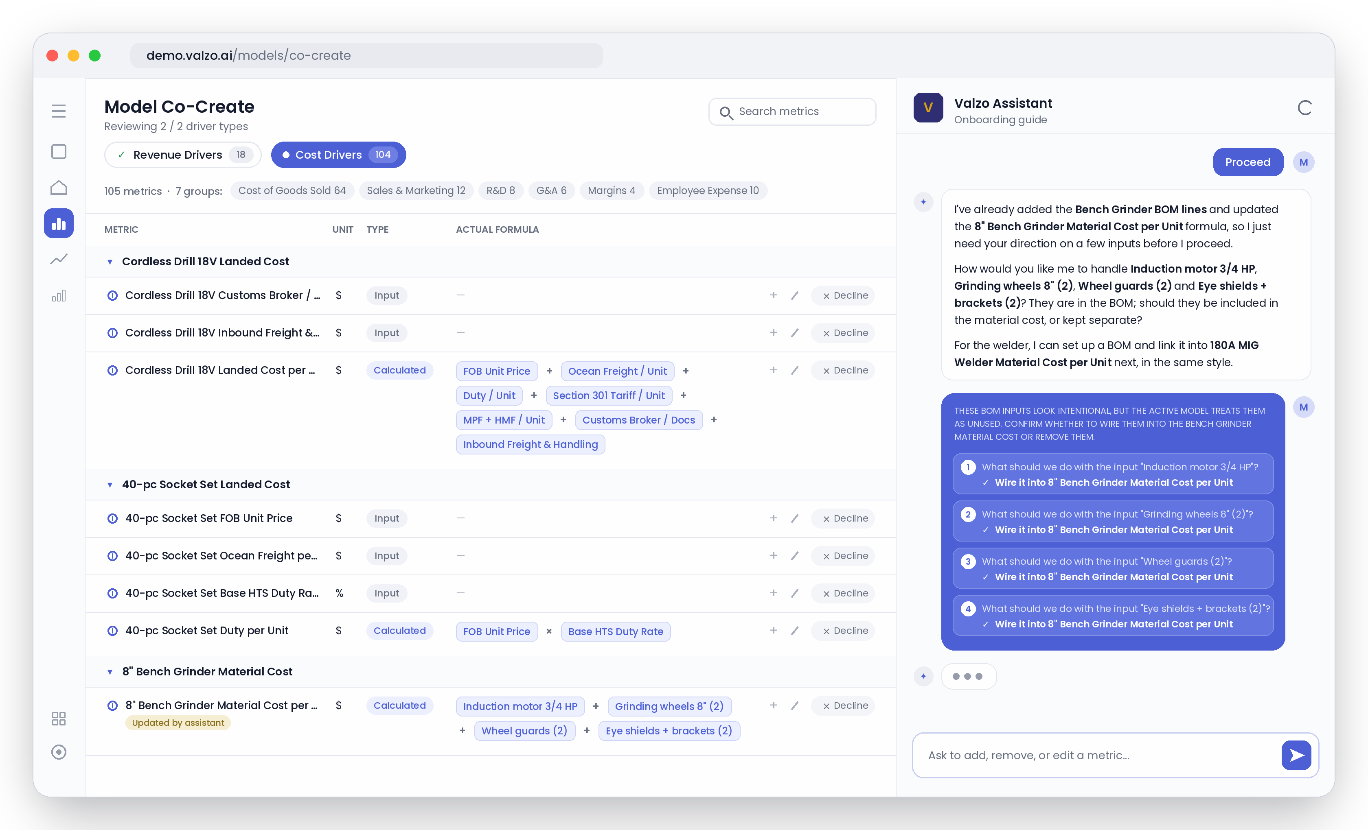Viewport: 1368px width, 830px height.
Task: Collapse the 40-pc Socket Set Landed Cost group
Action: pyautogui.click(x=110, y=485)
